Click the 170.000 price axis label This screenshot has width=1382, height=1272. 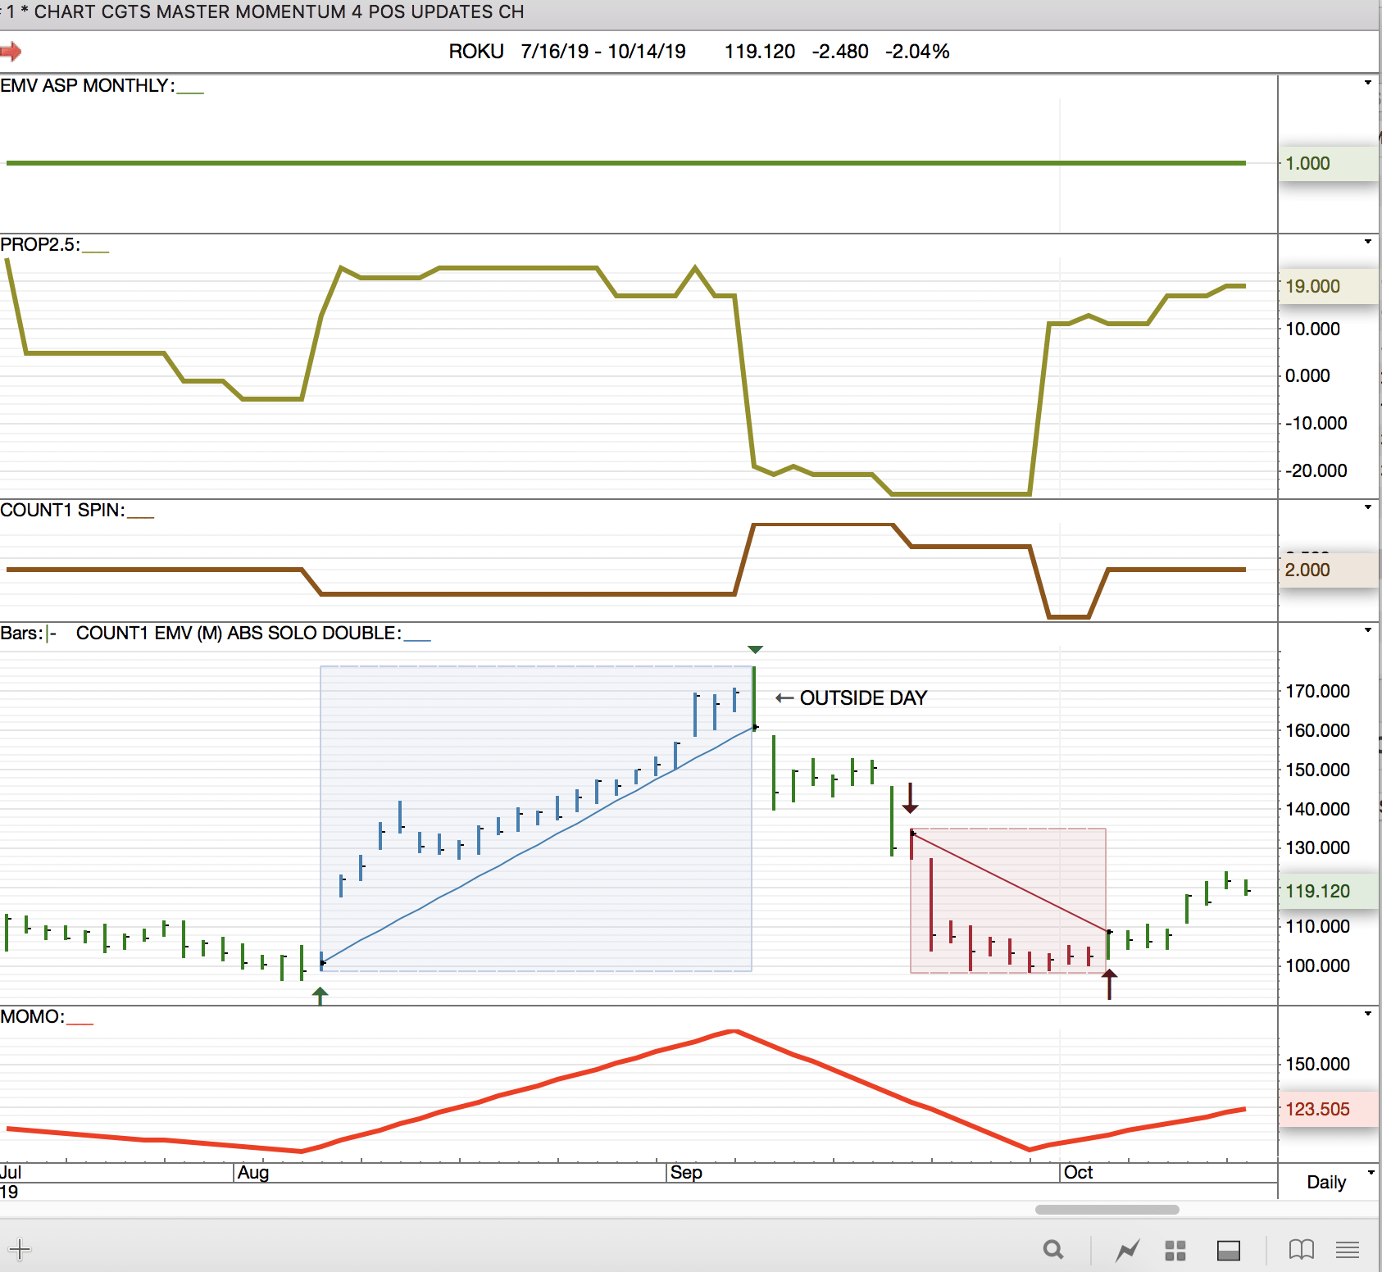[1317, 691]
